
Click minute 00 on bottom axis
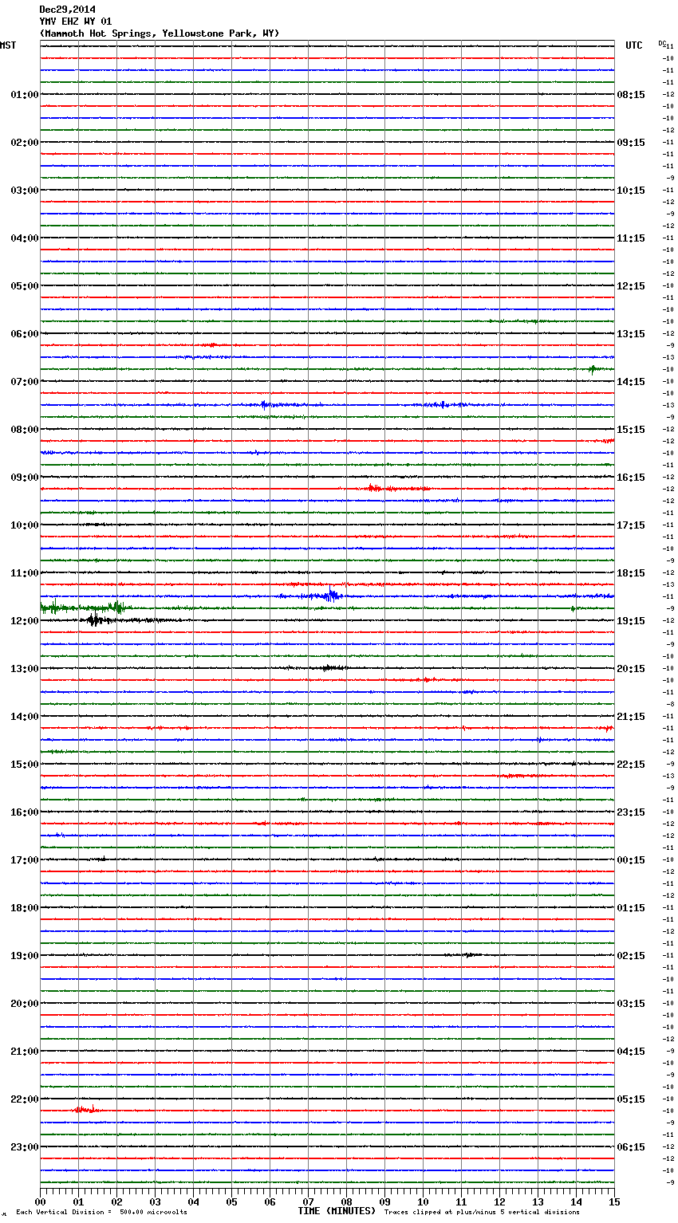[41, 1201]
